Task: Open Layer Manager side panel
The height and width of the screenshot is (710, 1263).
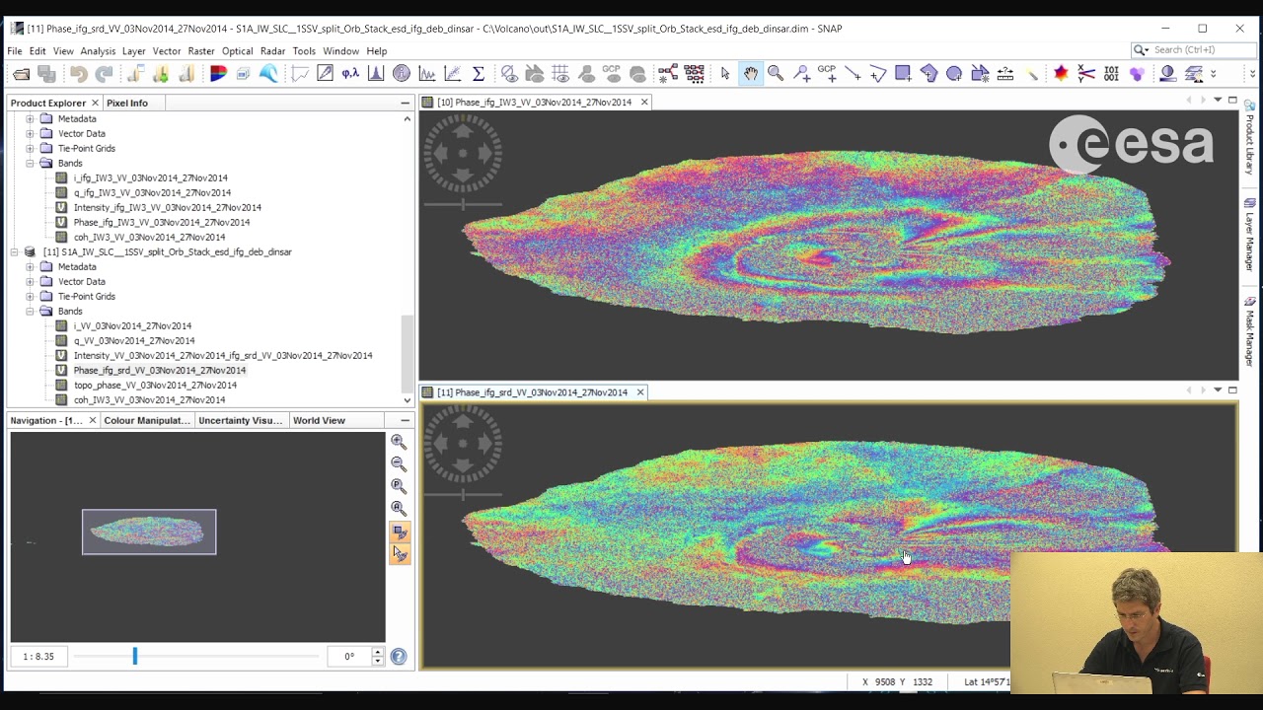Action: (x=1250, y=234)
